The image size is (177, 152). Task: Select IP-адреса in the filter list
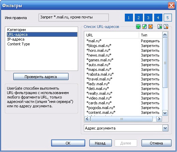pos(42,39)
